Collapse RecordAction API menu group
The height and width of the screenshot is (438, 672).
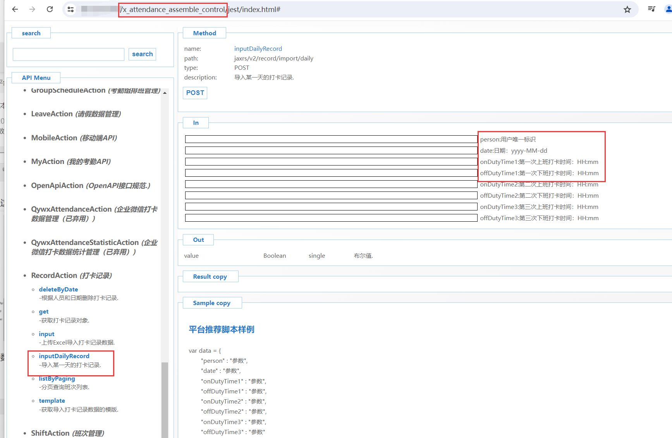coord(72,276)
